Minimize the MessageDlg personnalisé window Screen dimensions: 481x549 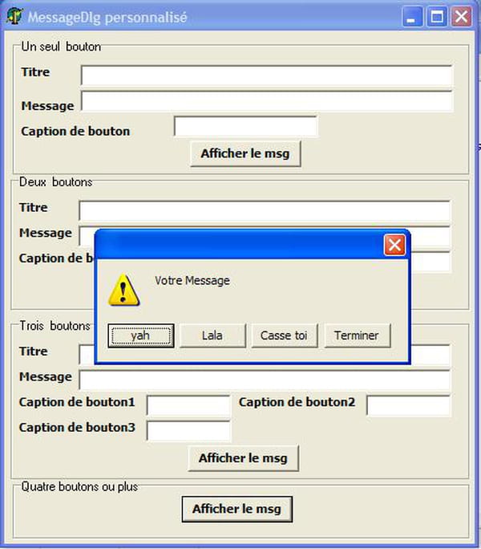click(x=412, y=17)
